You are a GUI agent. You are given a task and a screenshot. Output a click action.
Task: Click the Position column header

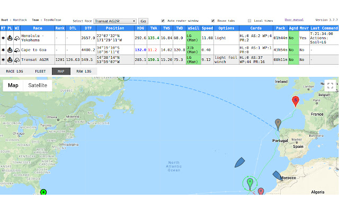pos(115,28)
